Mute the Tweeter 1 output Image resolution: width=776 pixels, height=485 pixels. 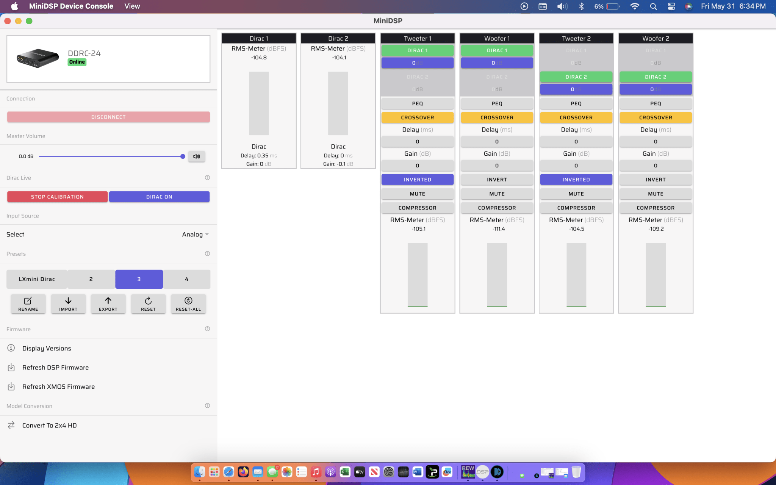pos(417,194)
